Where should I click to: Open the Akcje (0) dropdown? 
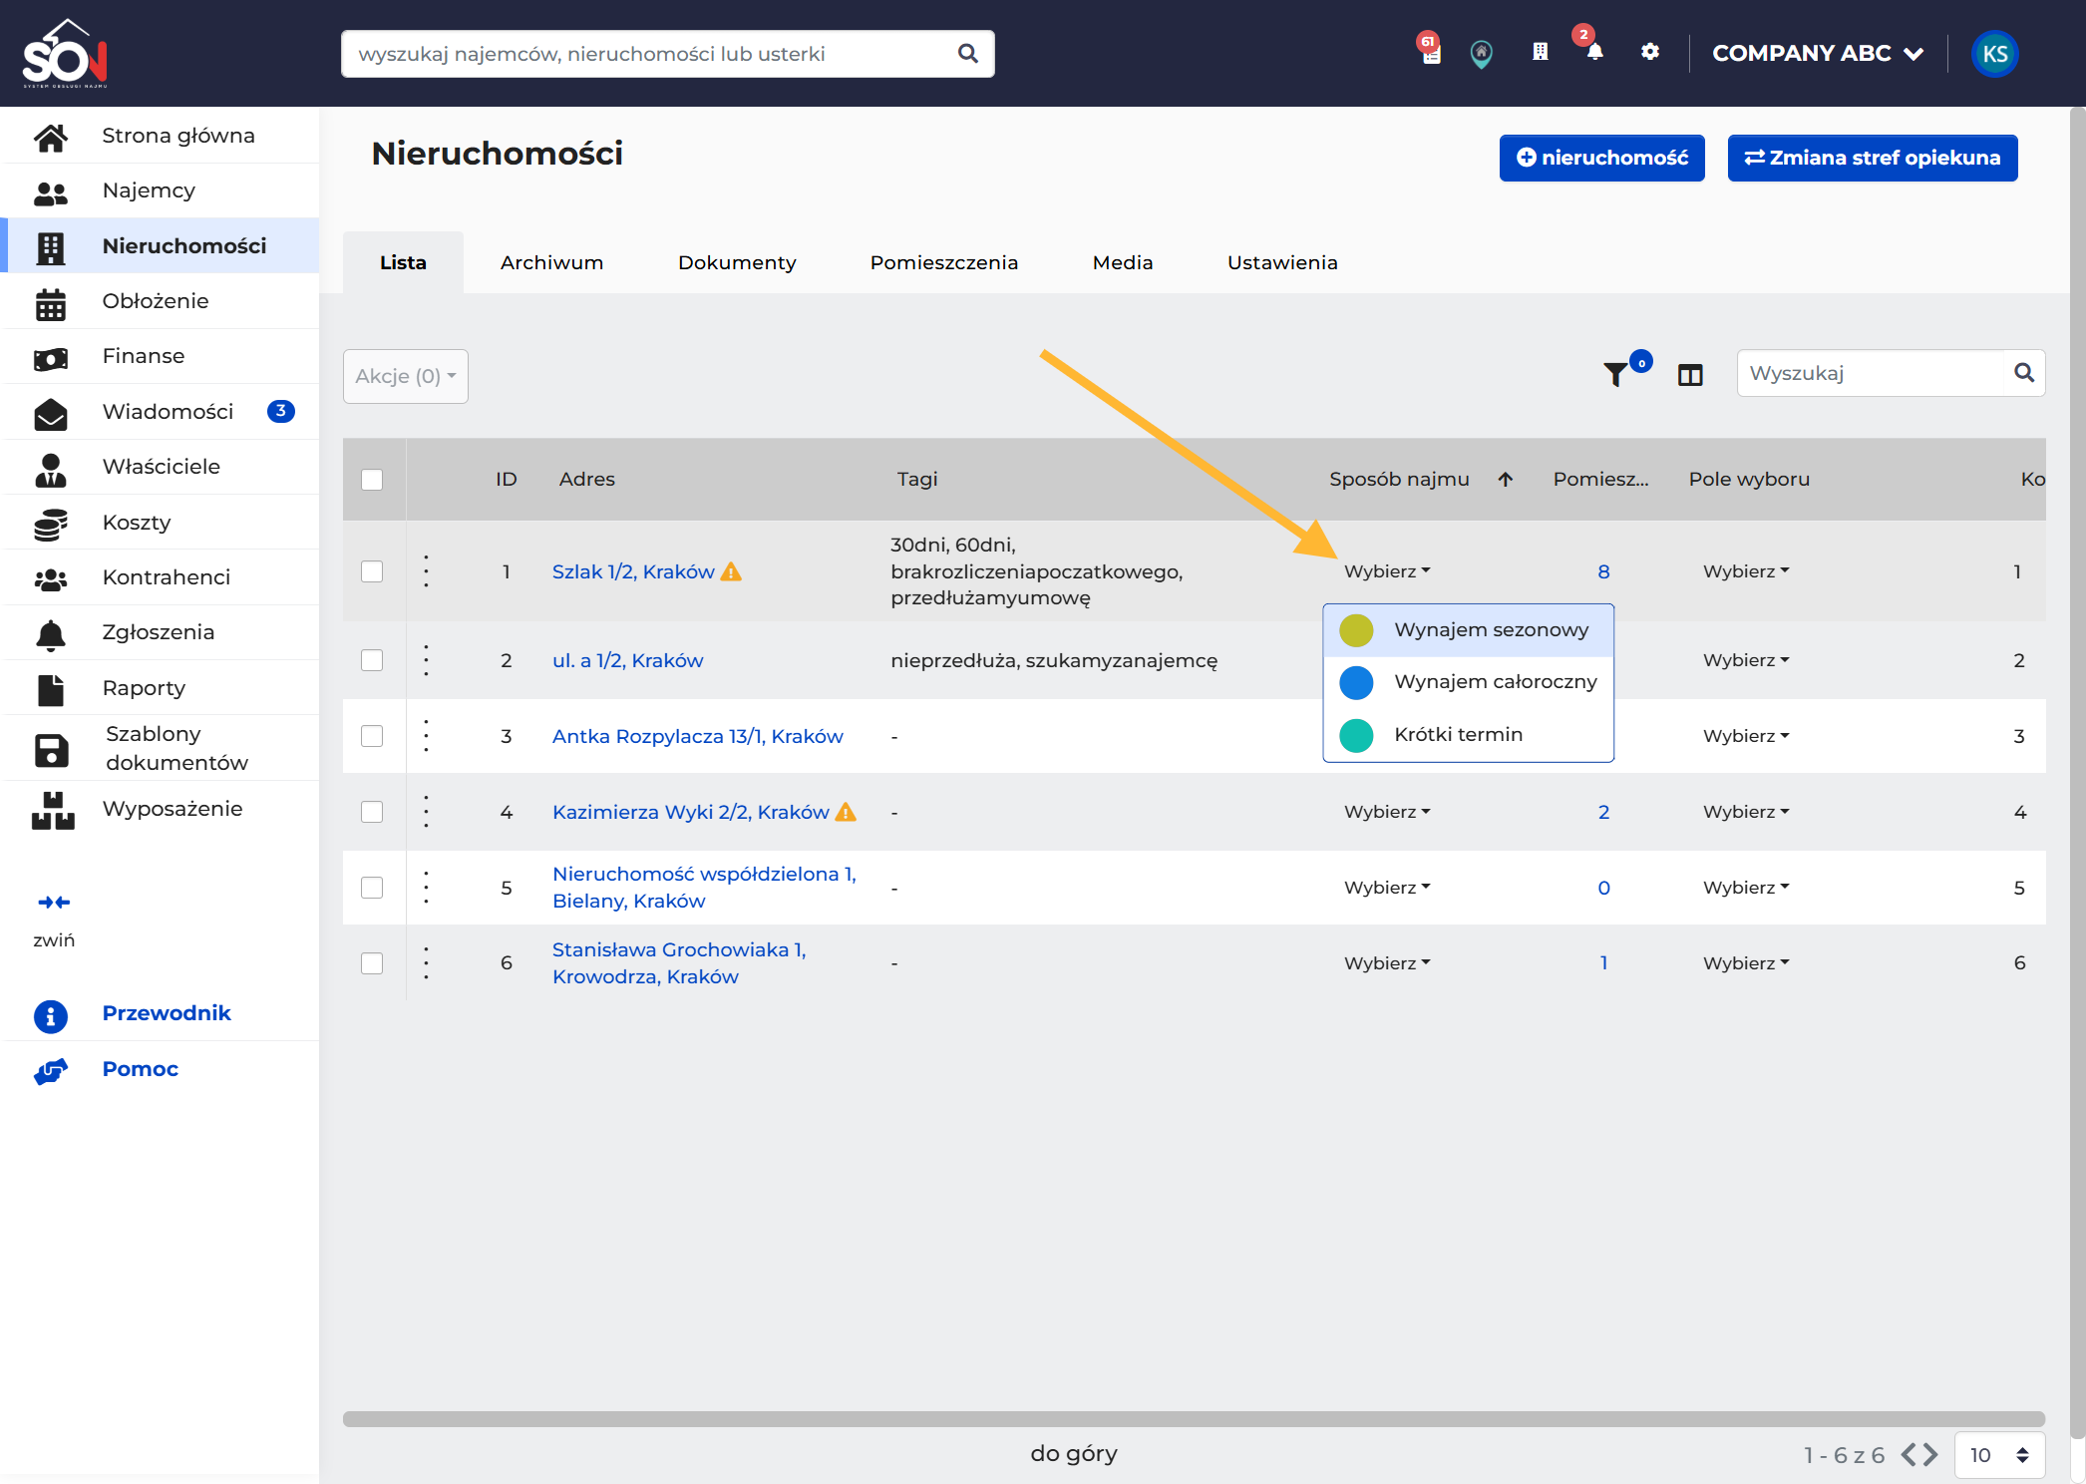[406, 376]
